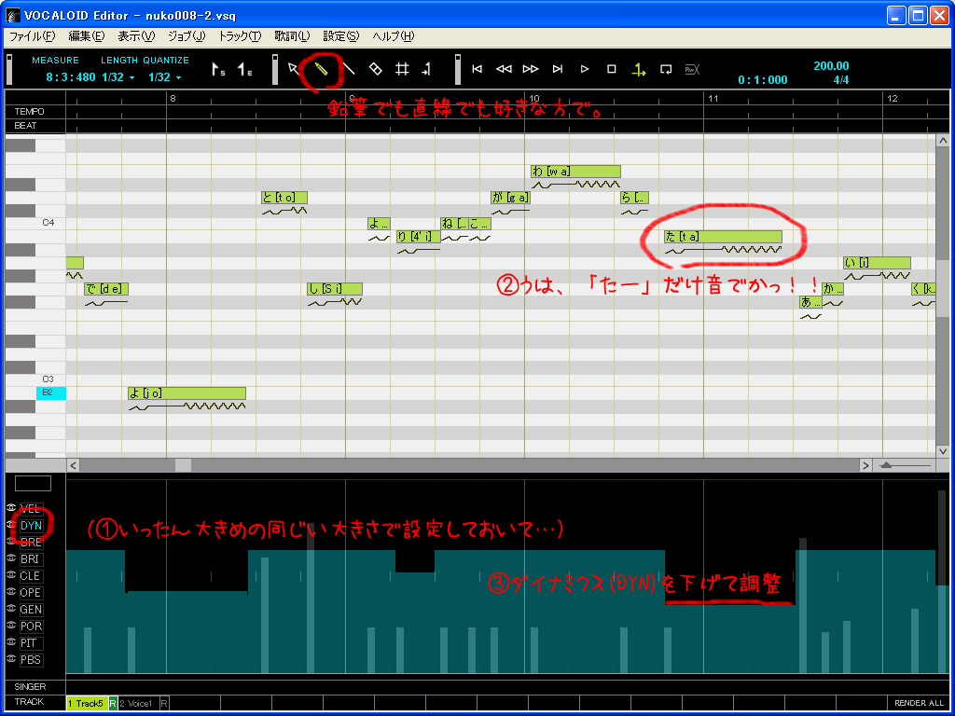Open the ジョブ(J) menu
Viewport: 955px width, 716px height.
(187, 36)
